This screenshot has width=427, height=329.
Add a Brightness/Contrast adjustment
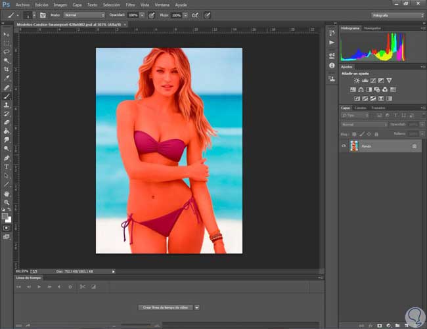[x=357, y=80]
